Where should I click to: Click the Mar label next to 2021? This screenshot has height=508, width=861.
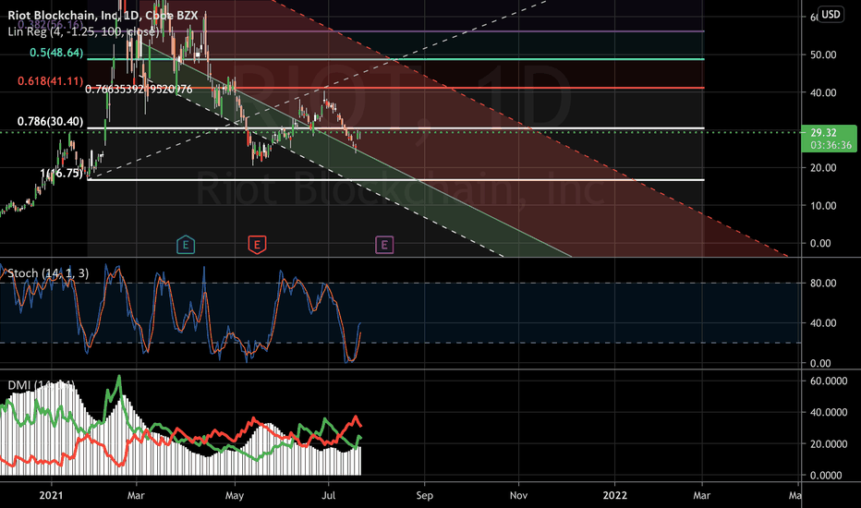click(x=136, y=495)
